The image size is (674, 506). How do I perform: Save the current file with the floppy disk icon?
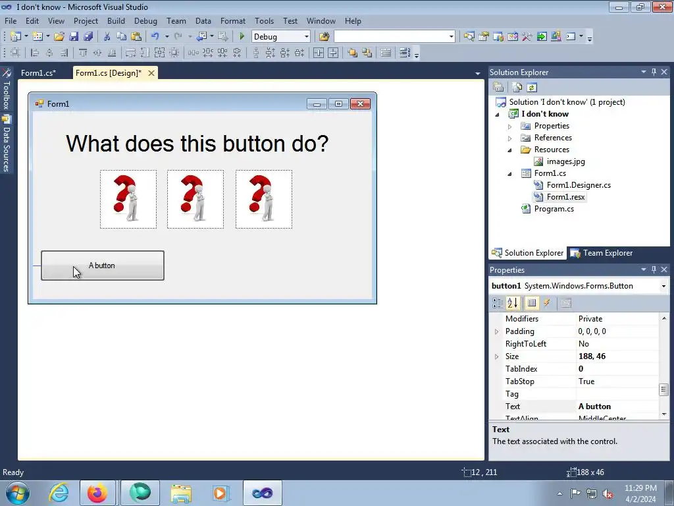click(x=74, y=37)
